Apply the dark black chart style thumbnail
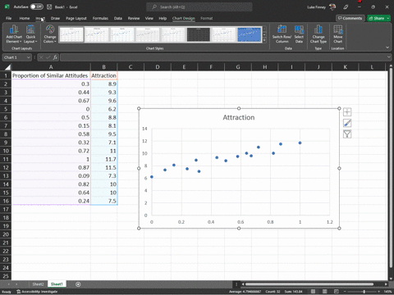This screenshot has width=394, height=295. pyautogui.click(x=199, y=34)
